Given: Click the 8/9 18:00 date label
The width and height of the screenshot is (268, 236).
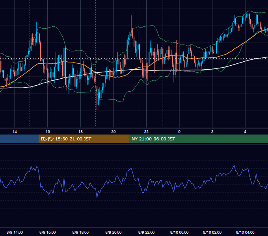Looking at the screenshot, I should pos(80,232).
